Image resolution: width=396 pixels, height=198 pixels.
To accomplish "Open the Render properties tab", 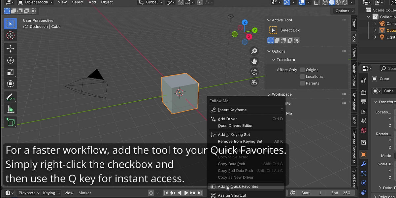I will 364,92.
